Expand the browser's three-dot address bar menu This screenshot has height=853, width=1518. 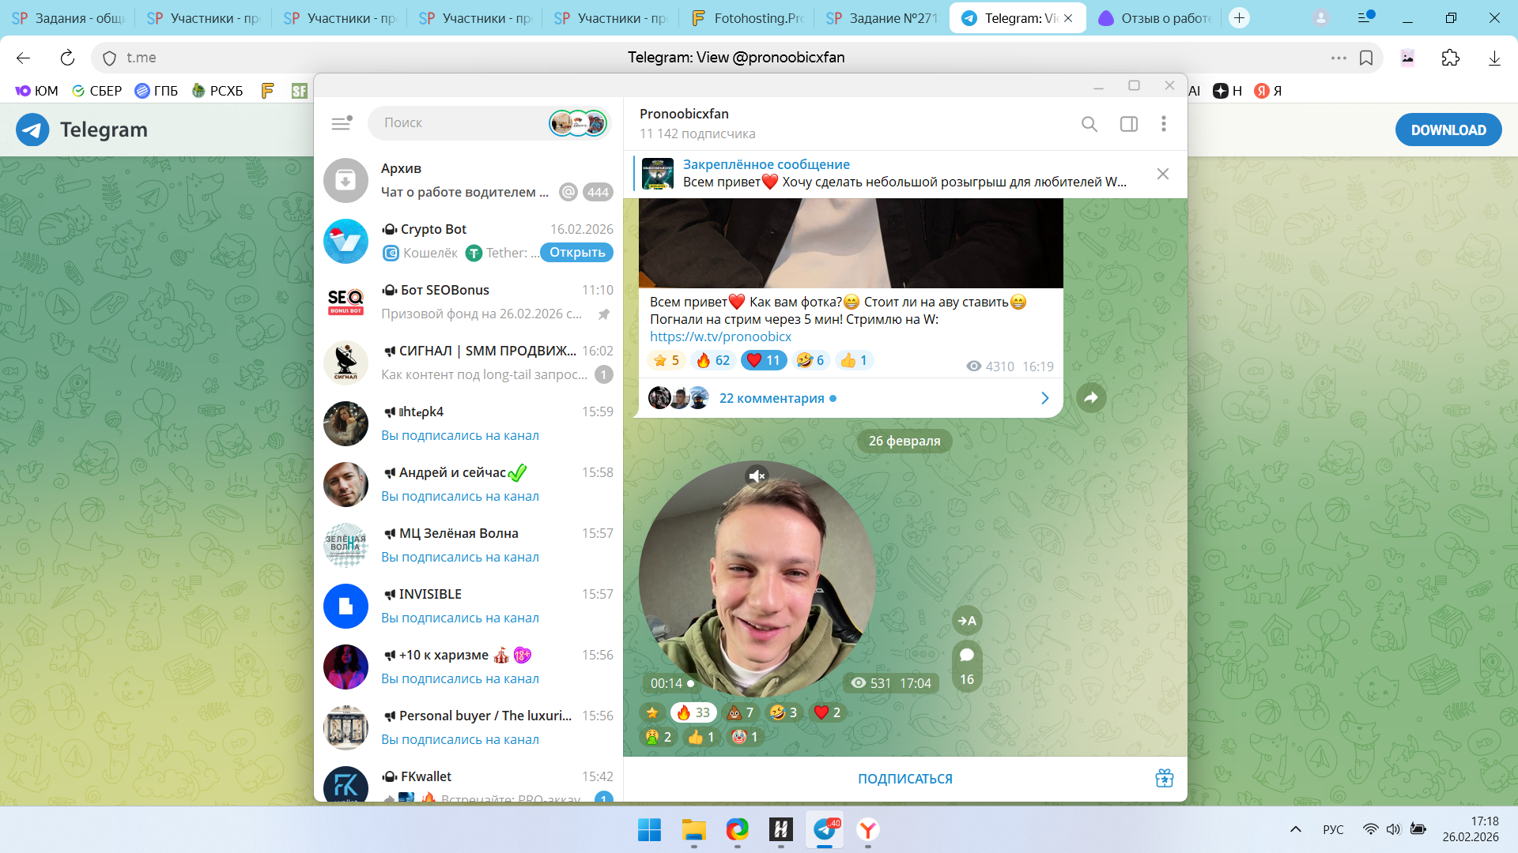tap(1338, 58)
